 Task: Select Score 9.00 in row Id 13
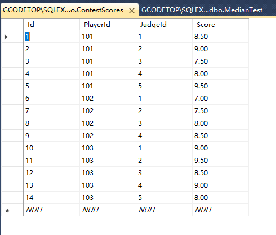[221, 185]
